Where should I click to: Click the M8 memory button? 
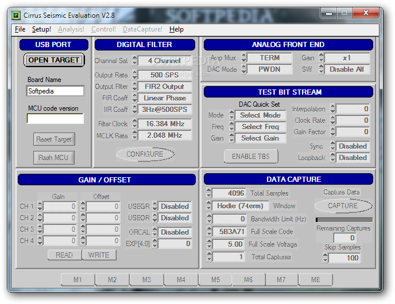315,279
